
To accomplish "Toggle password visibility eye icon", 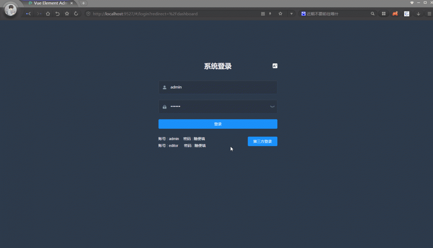I will point(272,107).
